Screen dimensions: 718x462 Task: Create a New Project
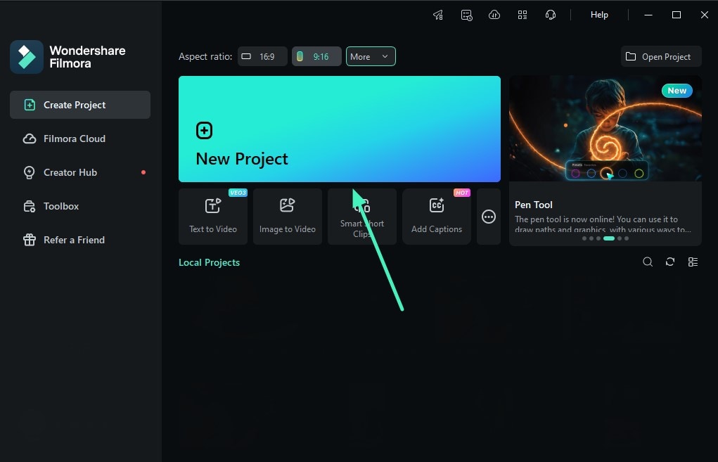[339, 129]
